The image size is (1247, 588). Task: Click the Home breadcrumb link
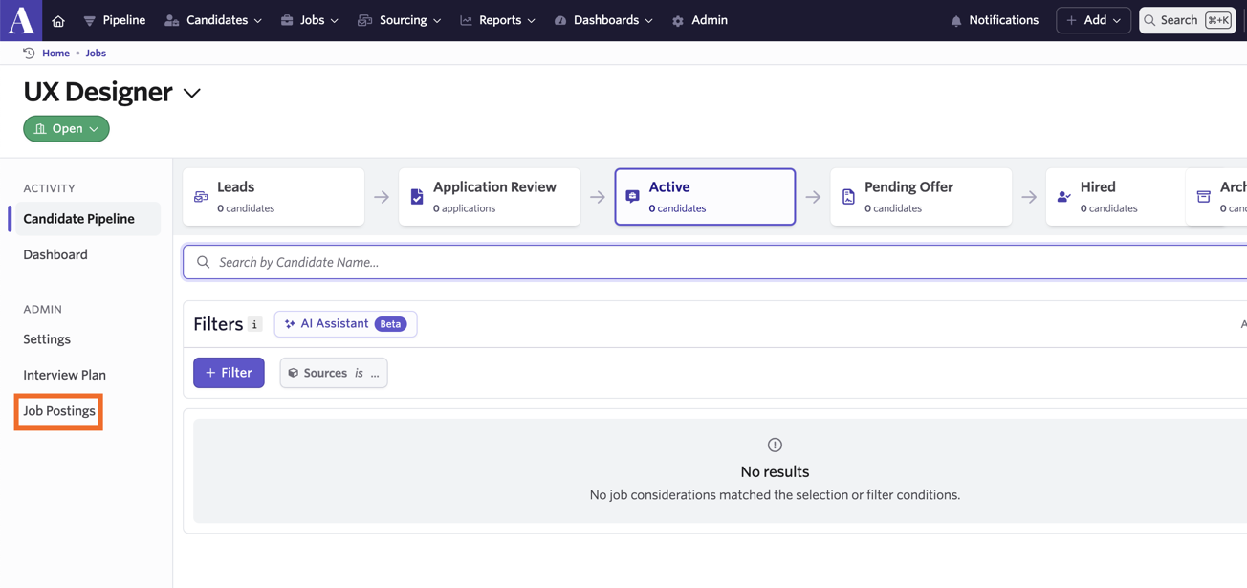pyautogui.click(x=55, y=54)
